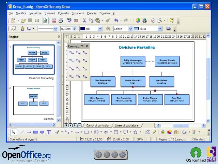Open the Formato menu
The height and width of the screenshot is (164, 218).
pyautogui.click(x=63, y=13)
